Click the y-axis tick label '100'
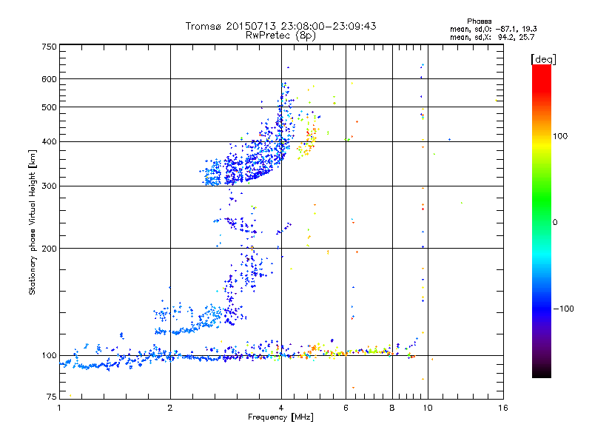Screen dimensions: 592x444 [49, 356]
